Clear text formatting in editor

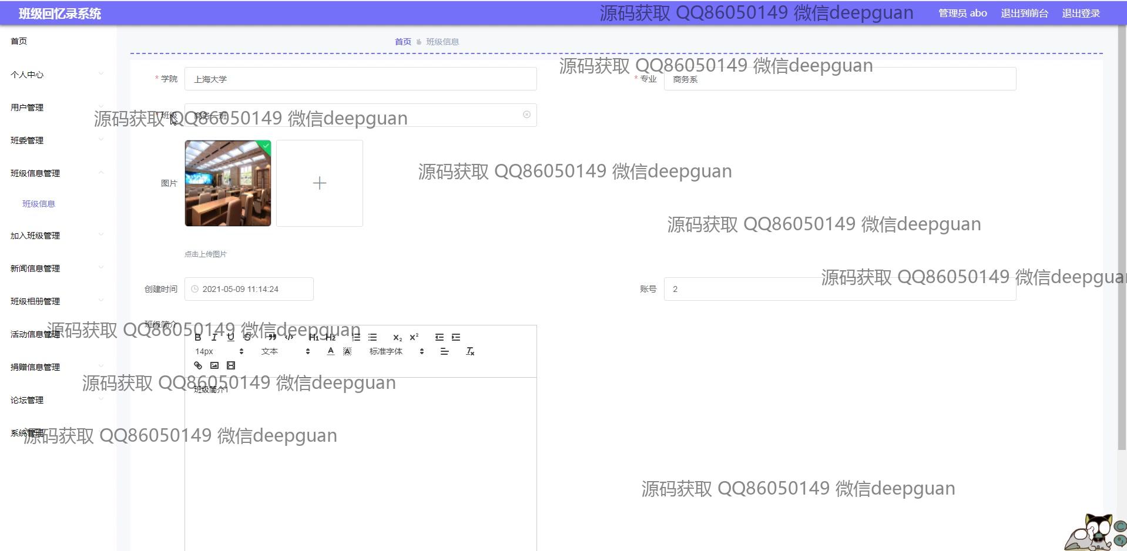click(470, 351)
